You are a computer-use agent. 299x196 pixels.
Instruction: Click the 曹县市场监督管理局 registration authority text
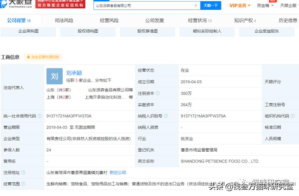(x=199, y=150)
